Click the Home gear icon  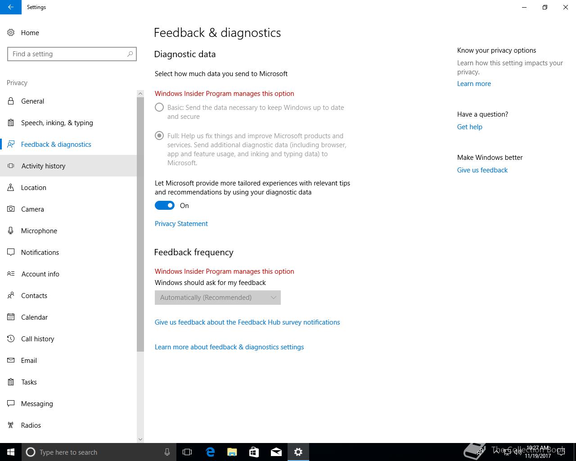coord(11,32)
